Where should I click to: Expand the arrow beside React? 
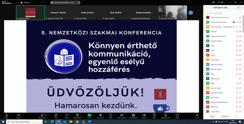[70, 115]
